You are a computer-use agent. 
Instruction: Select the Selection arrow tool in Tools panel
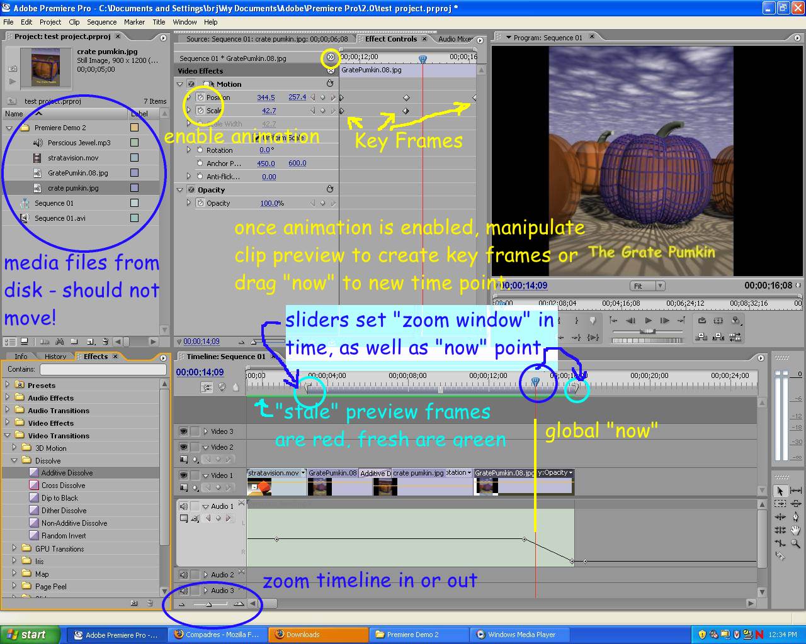780,491
